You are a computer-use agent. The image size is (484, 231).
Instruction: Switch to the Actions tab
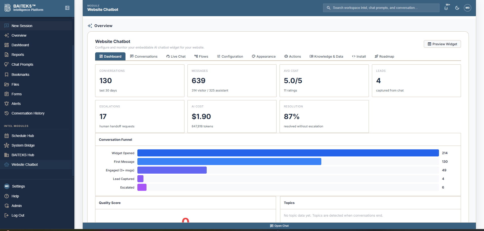[292, 56]
